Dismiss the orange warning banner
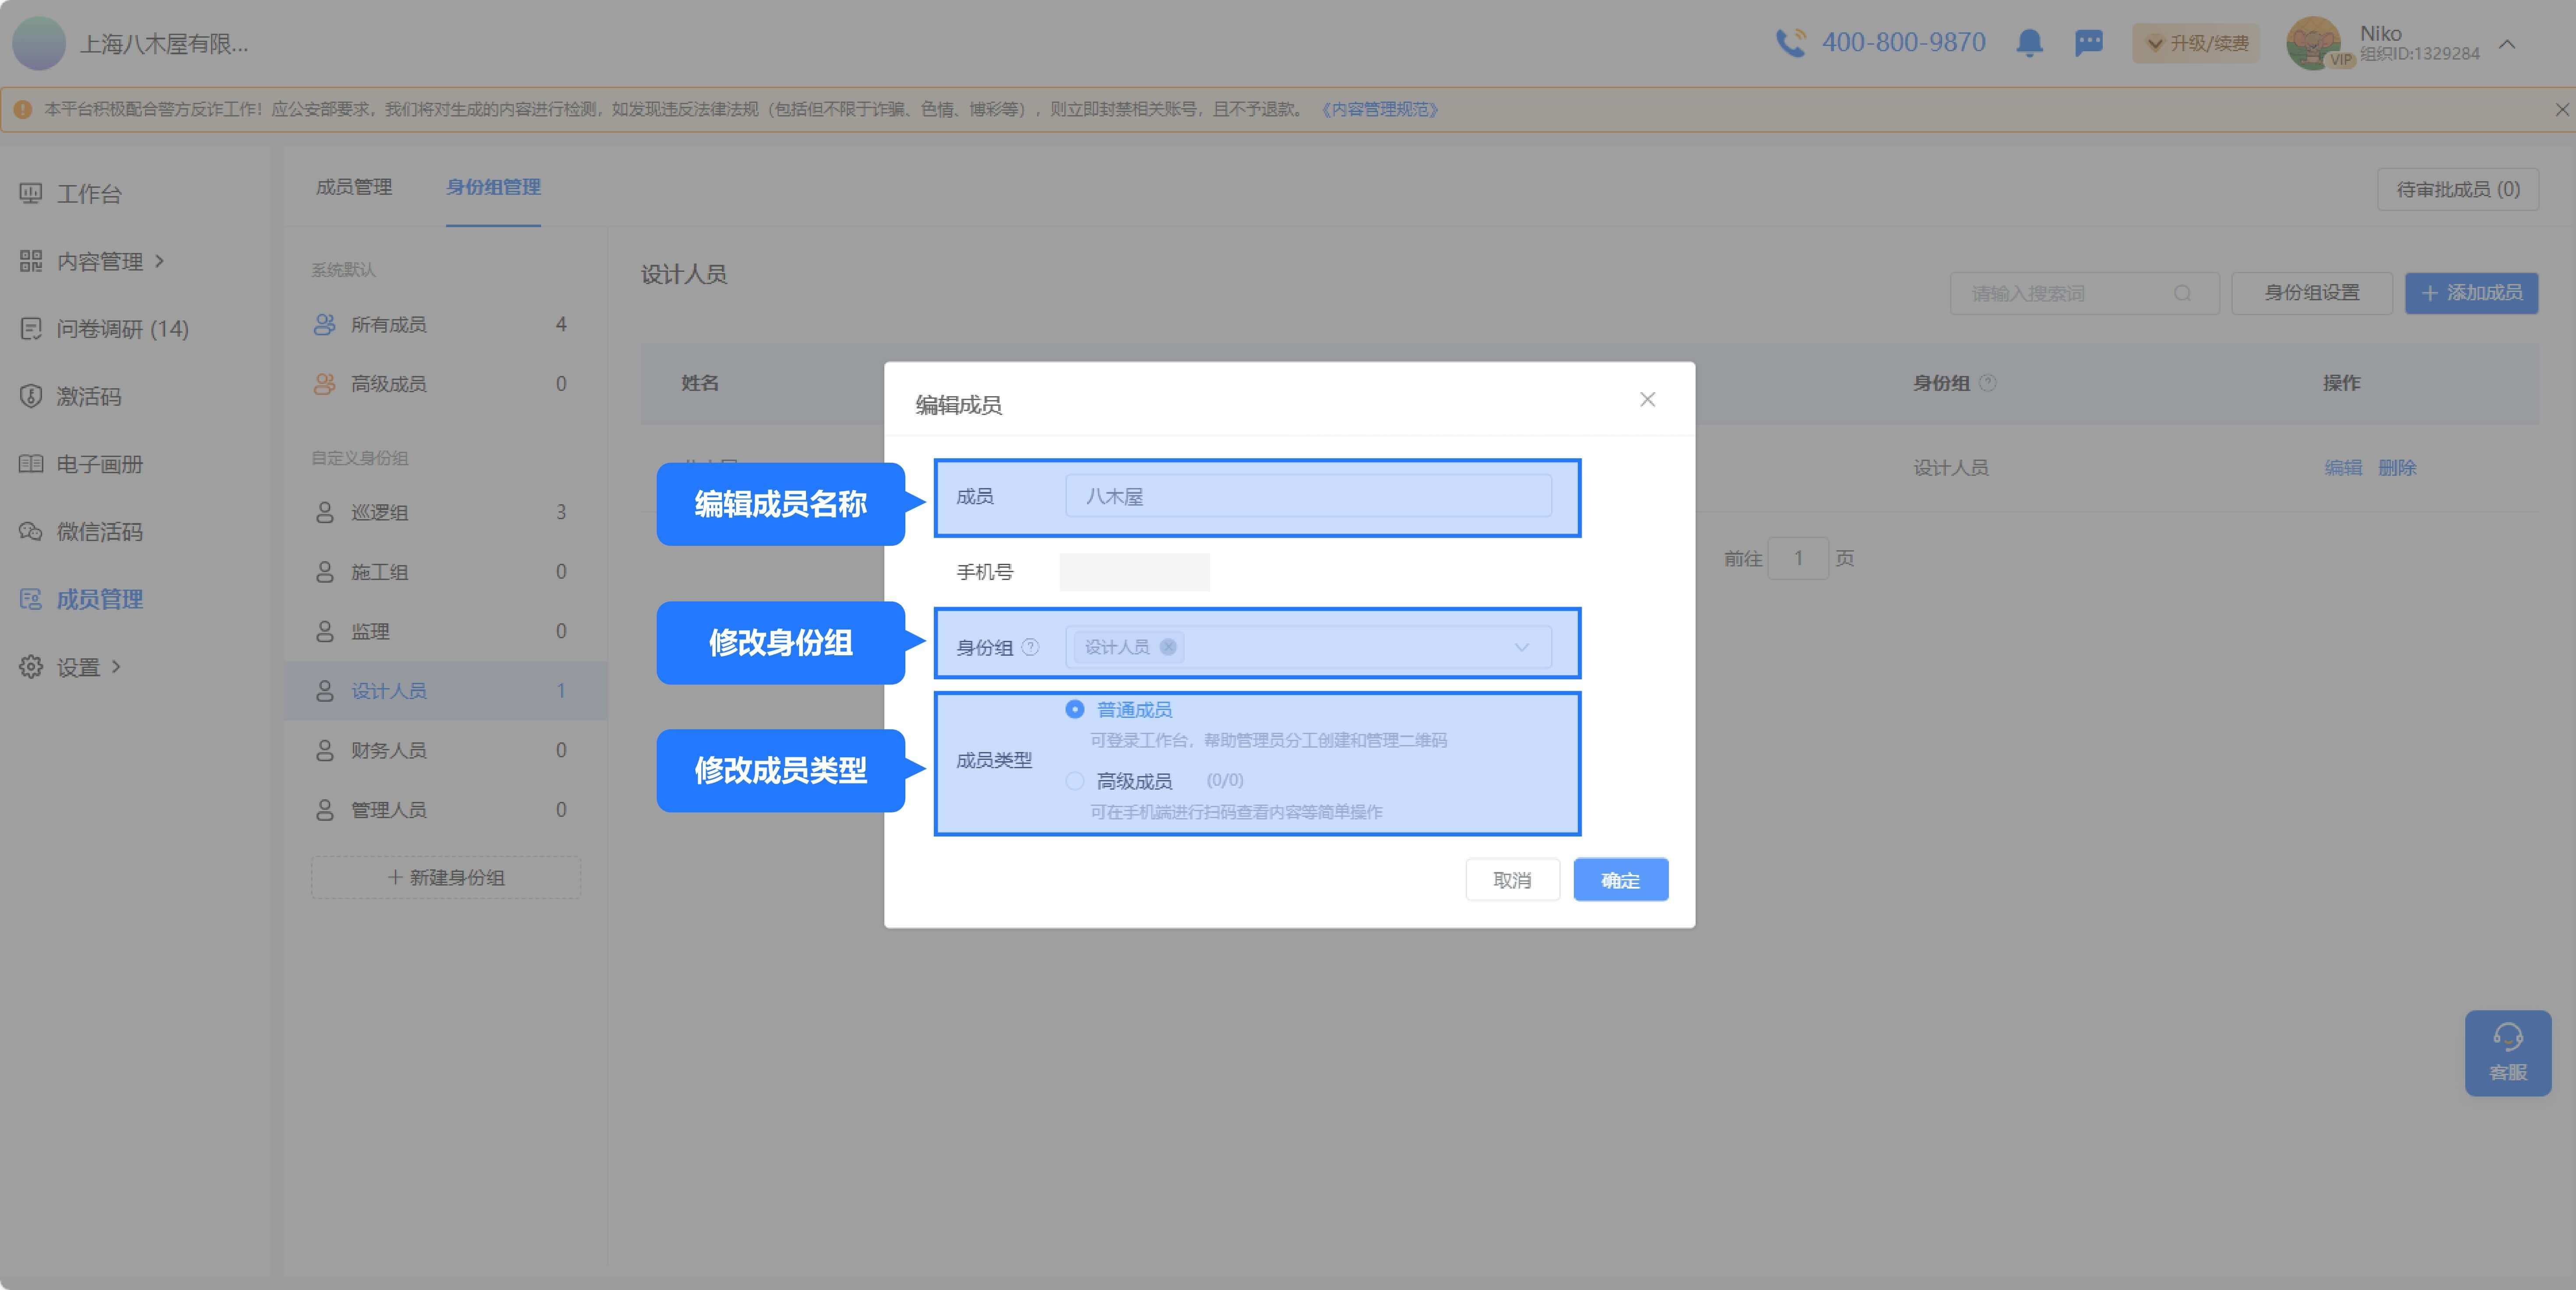2576x1290 pixels. pos(2561,109)
